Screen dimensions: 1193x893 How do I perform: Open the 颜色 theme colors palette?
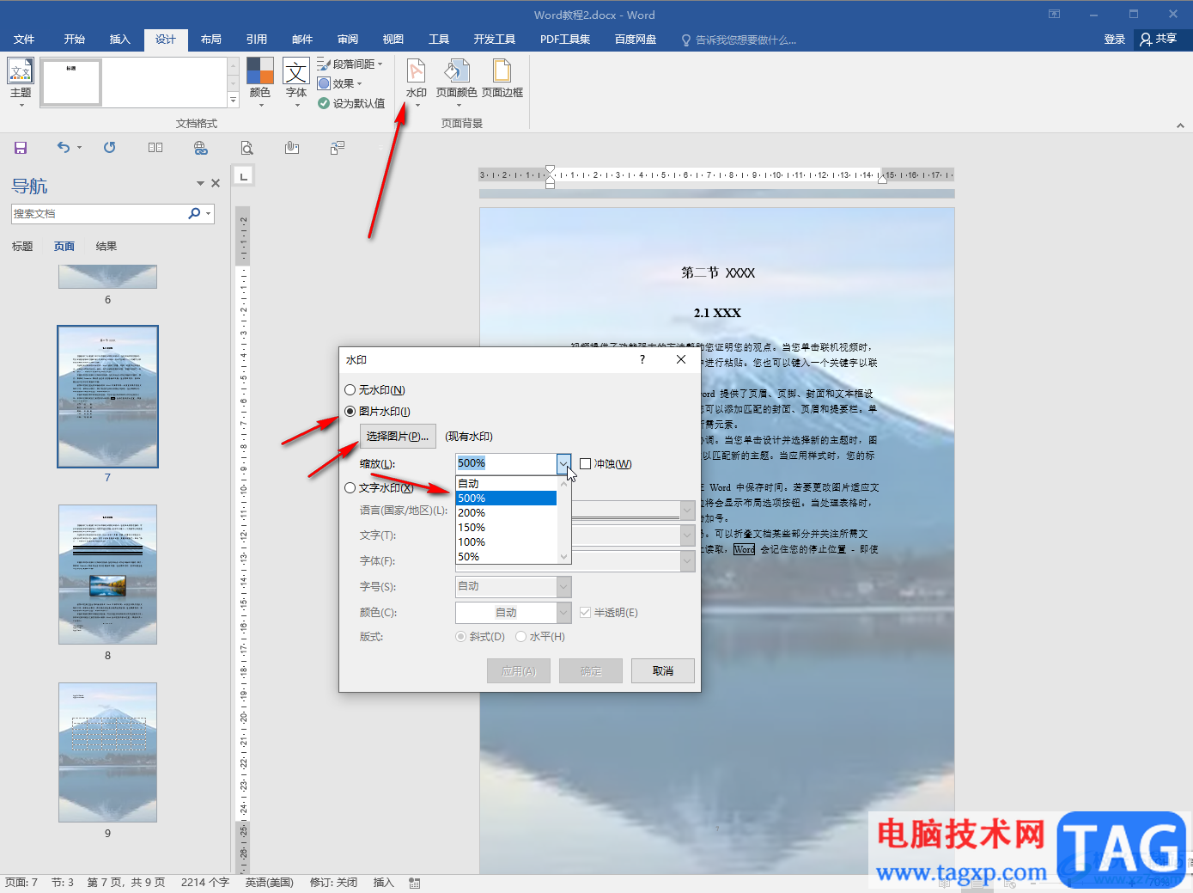point(260,81)
